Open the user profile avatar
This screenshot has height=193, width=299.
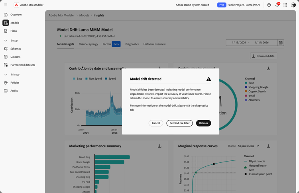tap(293, 5)
